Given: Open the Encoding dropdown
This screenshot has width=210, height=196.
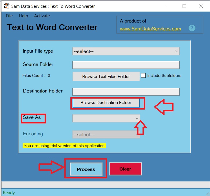Looking at the screenshot, I should [x=106, y=134].
